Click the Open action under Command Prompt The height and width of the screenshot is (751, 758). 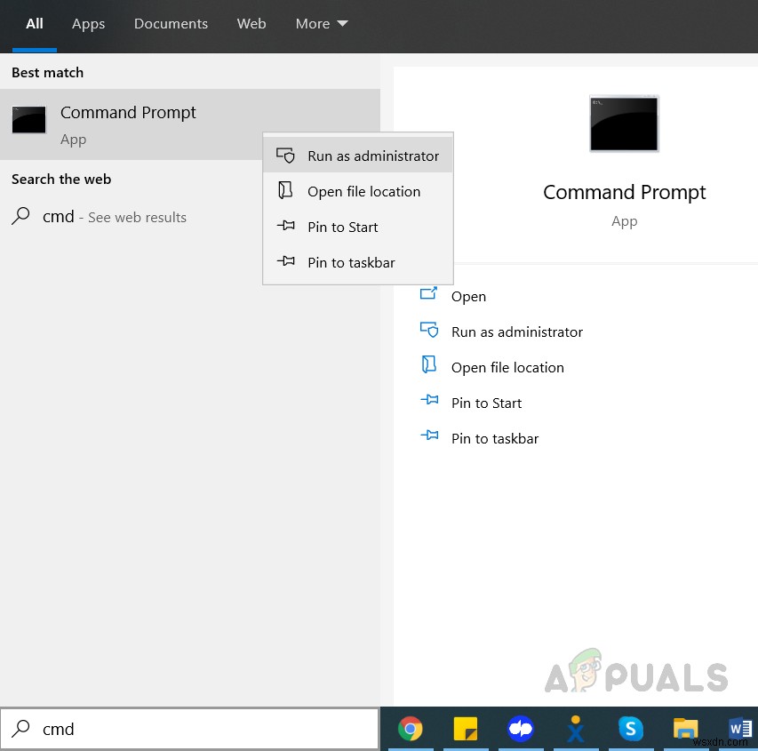tap(468, 296)
